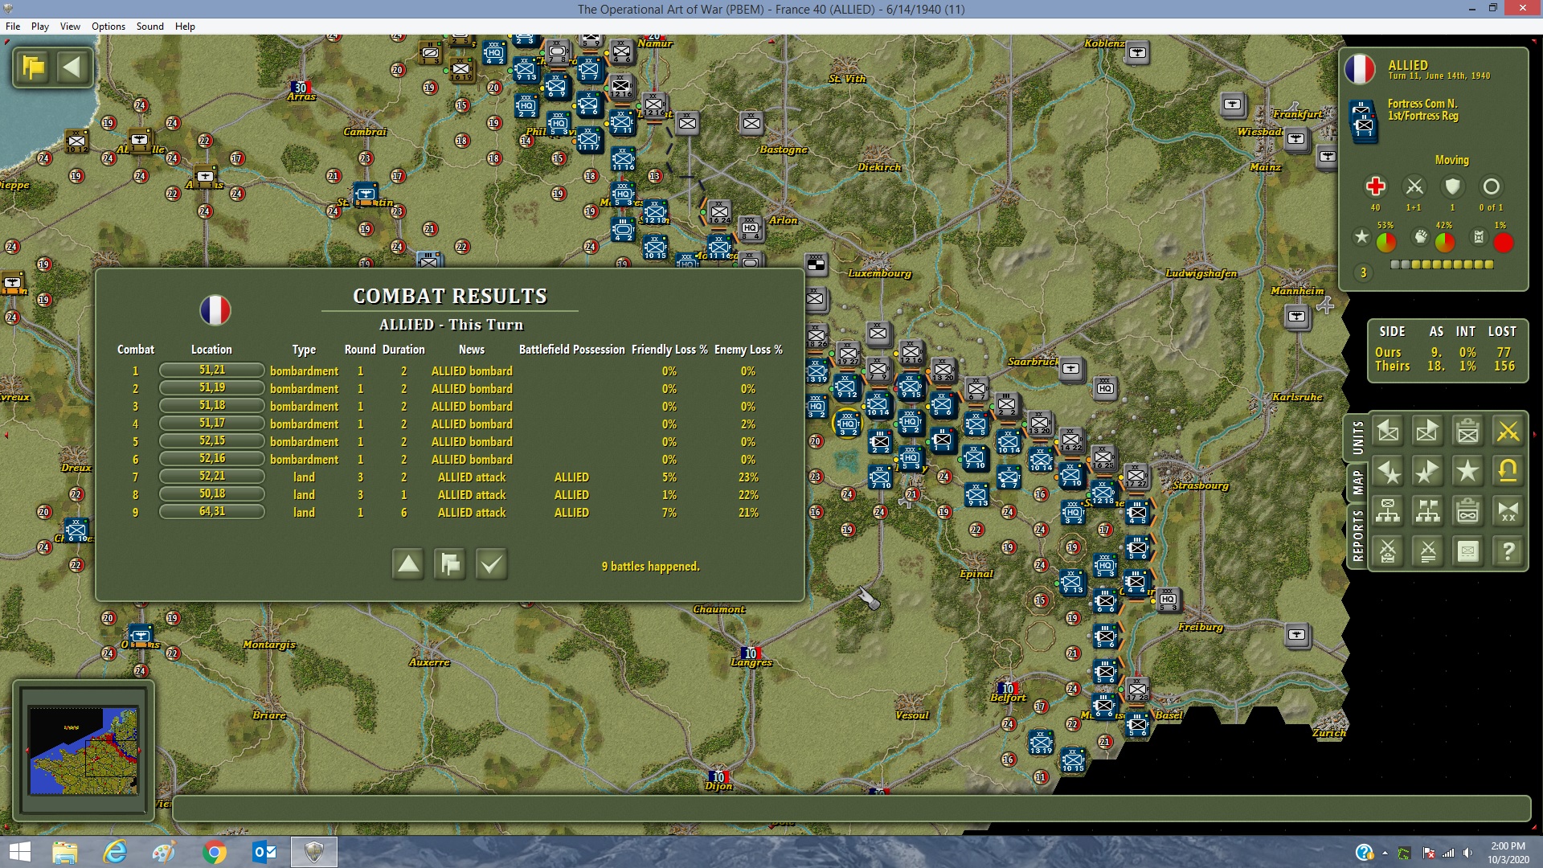Open combat location 64,31 entry
Screen dimensions: 1543x868
212,512
